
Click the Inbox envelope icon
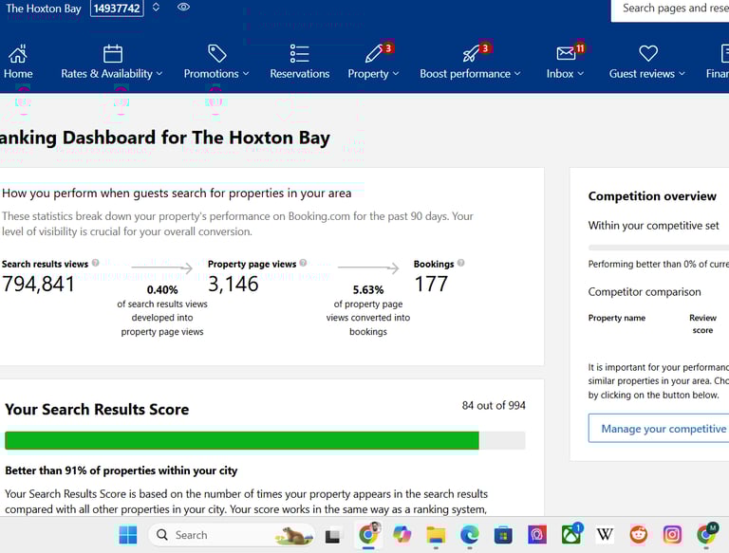pyautogui.click(x=566, y=54)
